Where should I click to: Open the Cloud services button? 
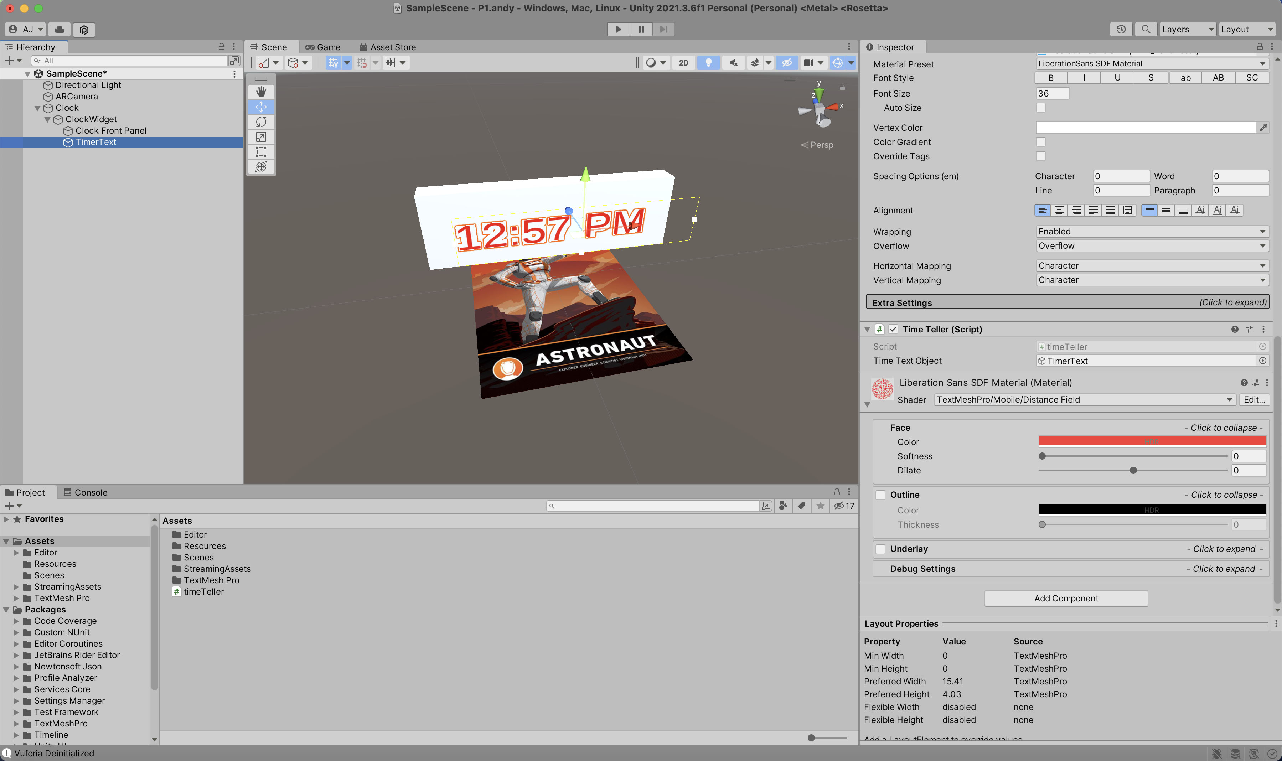click(60, 29)
